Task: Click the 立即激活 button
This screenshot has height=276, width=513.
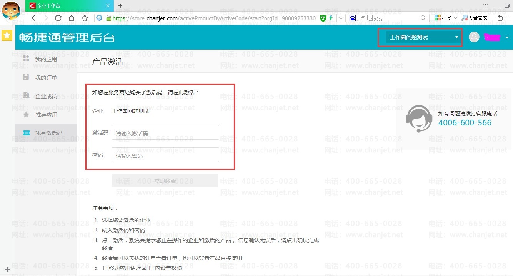Action: (x=165, y=181)
